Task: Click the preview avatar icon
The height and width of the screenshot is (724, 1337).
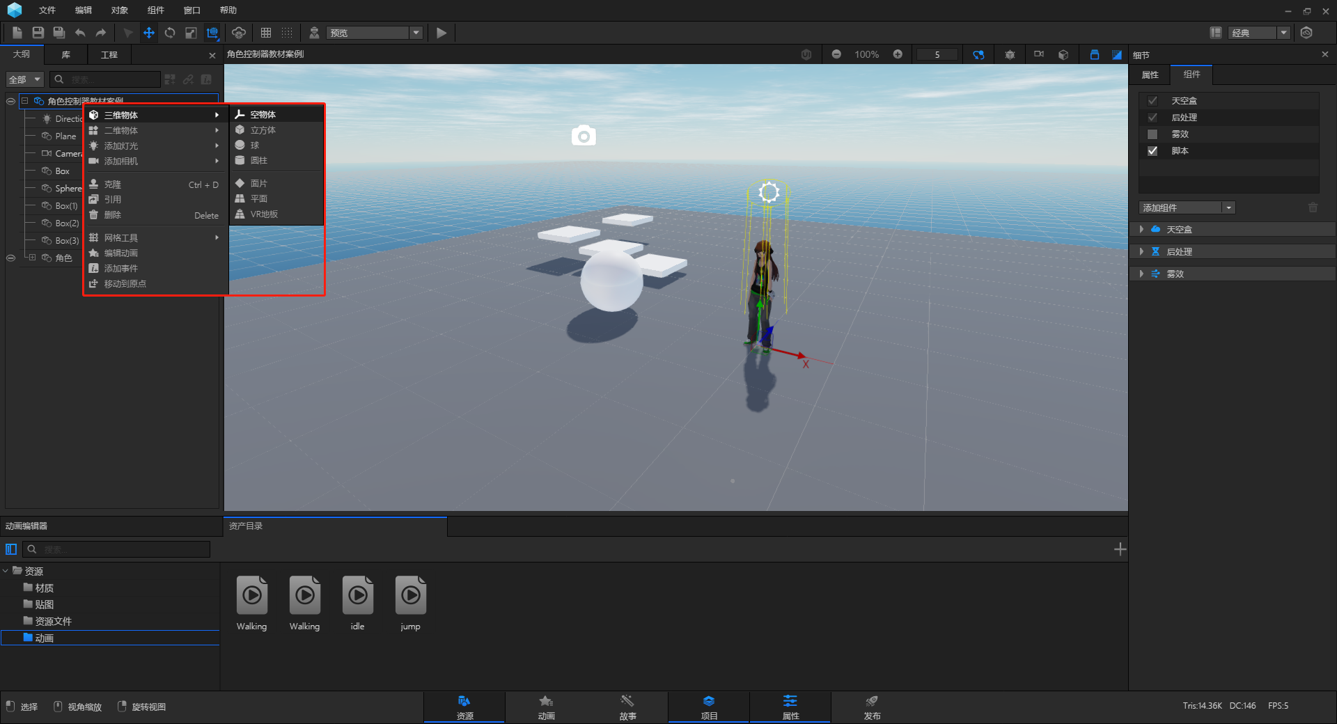Action: (314, 33)
